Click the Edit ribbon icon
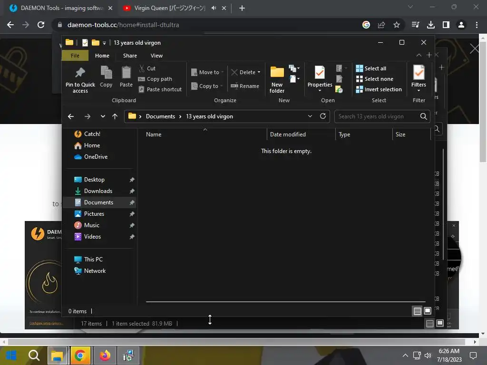 339,79
